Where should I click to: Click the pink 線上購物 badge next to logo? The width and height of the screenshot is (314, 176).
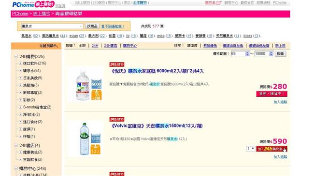[x=44, y=4]
